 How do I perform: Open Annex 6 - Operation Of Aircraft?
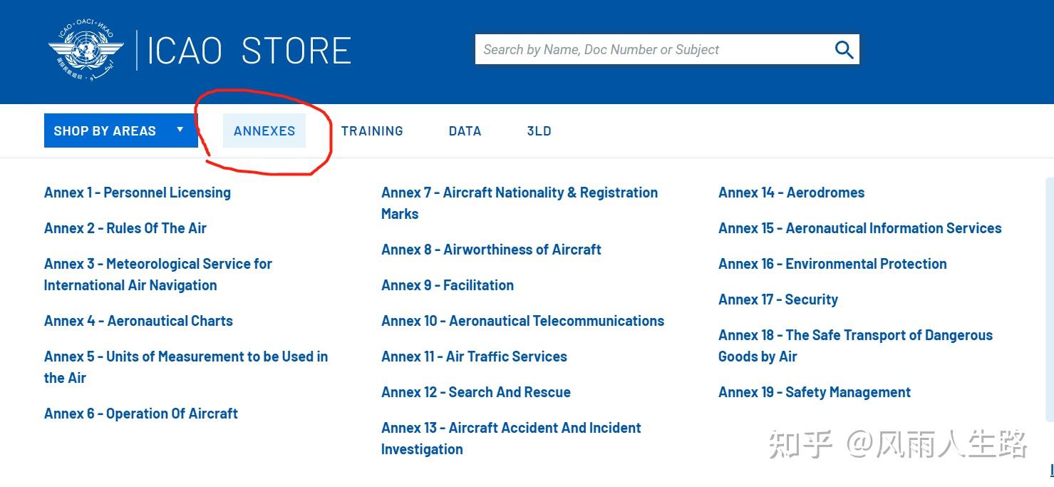(140, 413)
